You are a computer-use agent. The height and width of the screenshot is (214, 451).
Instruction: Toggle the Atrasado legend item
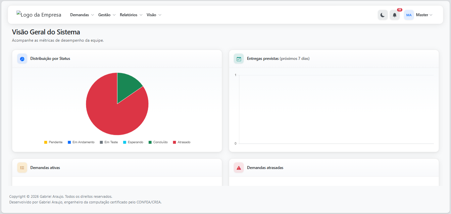click(182, 142)
